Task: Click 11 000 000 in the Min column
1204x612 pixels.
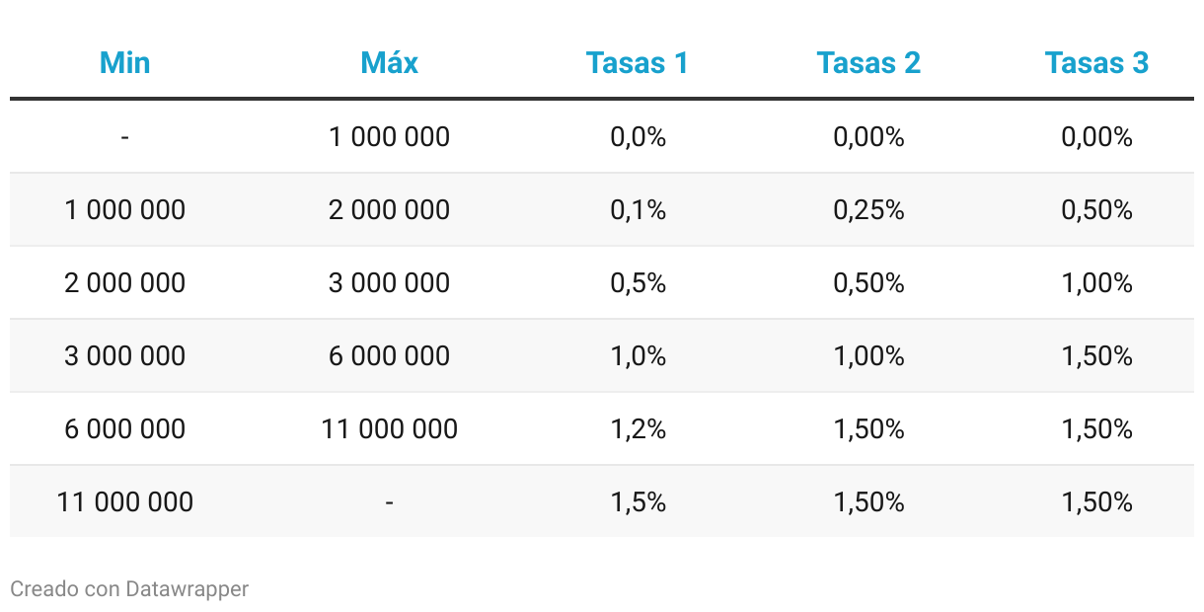Action: point(125,501)
